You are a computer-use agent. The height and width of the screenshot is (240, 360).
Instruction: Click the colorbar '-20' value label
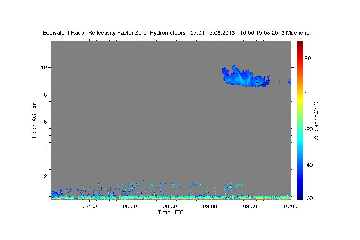click(309, 129)
